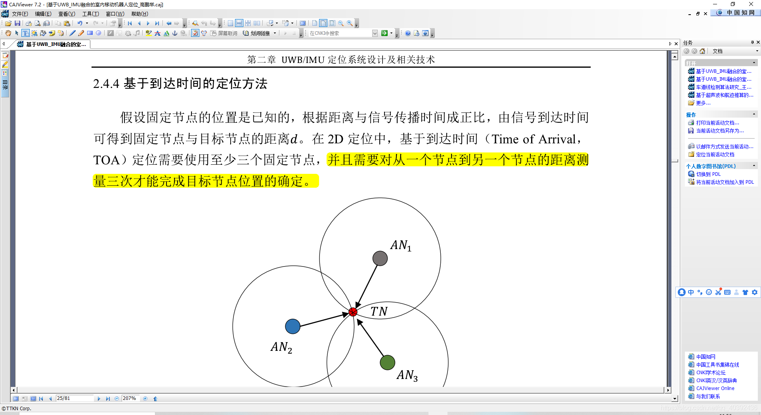This screenshot has height=415, width=761.
Task: Select the rectangle annotation tool
Action: point(90,33)
